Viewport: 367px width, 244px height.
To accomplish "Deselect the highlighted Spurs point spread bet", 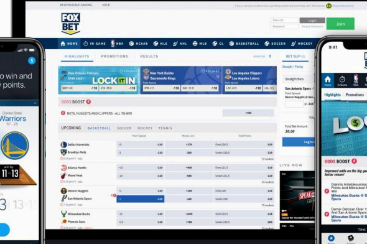I will click(141, 199).
